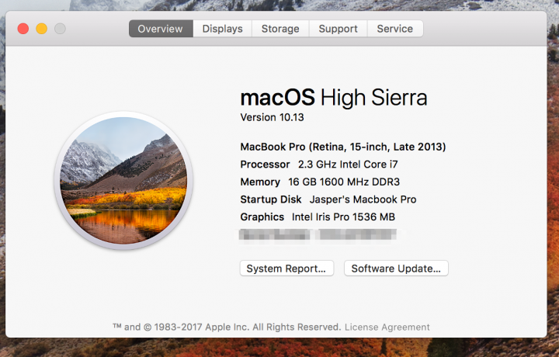Select the Support tab
The height and width of the screenshot is (357, 559).
click(338, 29)
